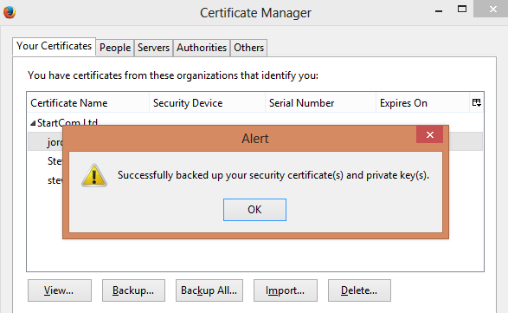Switch to the Servers tab
The width and height of the screenshot is (508, 313).
(153, 48)
